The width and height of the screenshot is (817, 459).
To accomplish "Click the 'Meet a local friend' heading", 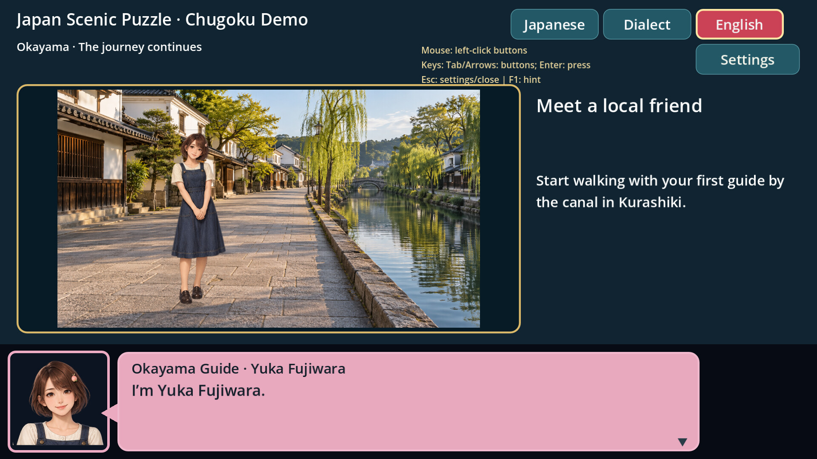I will (x=619, y=105).
